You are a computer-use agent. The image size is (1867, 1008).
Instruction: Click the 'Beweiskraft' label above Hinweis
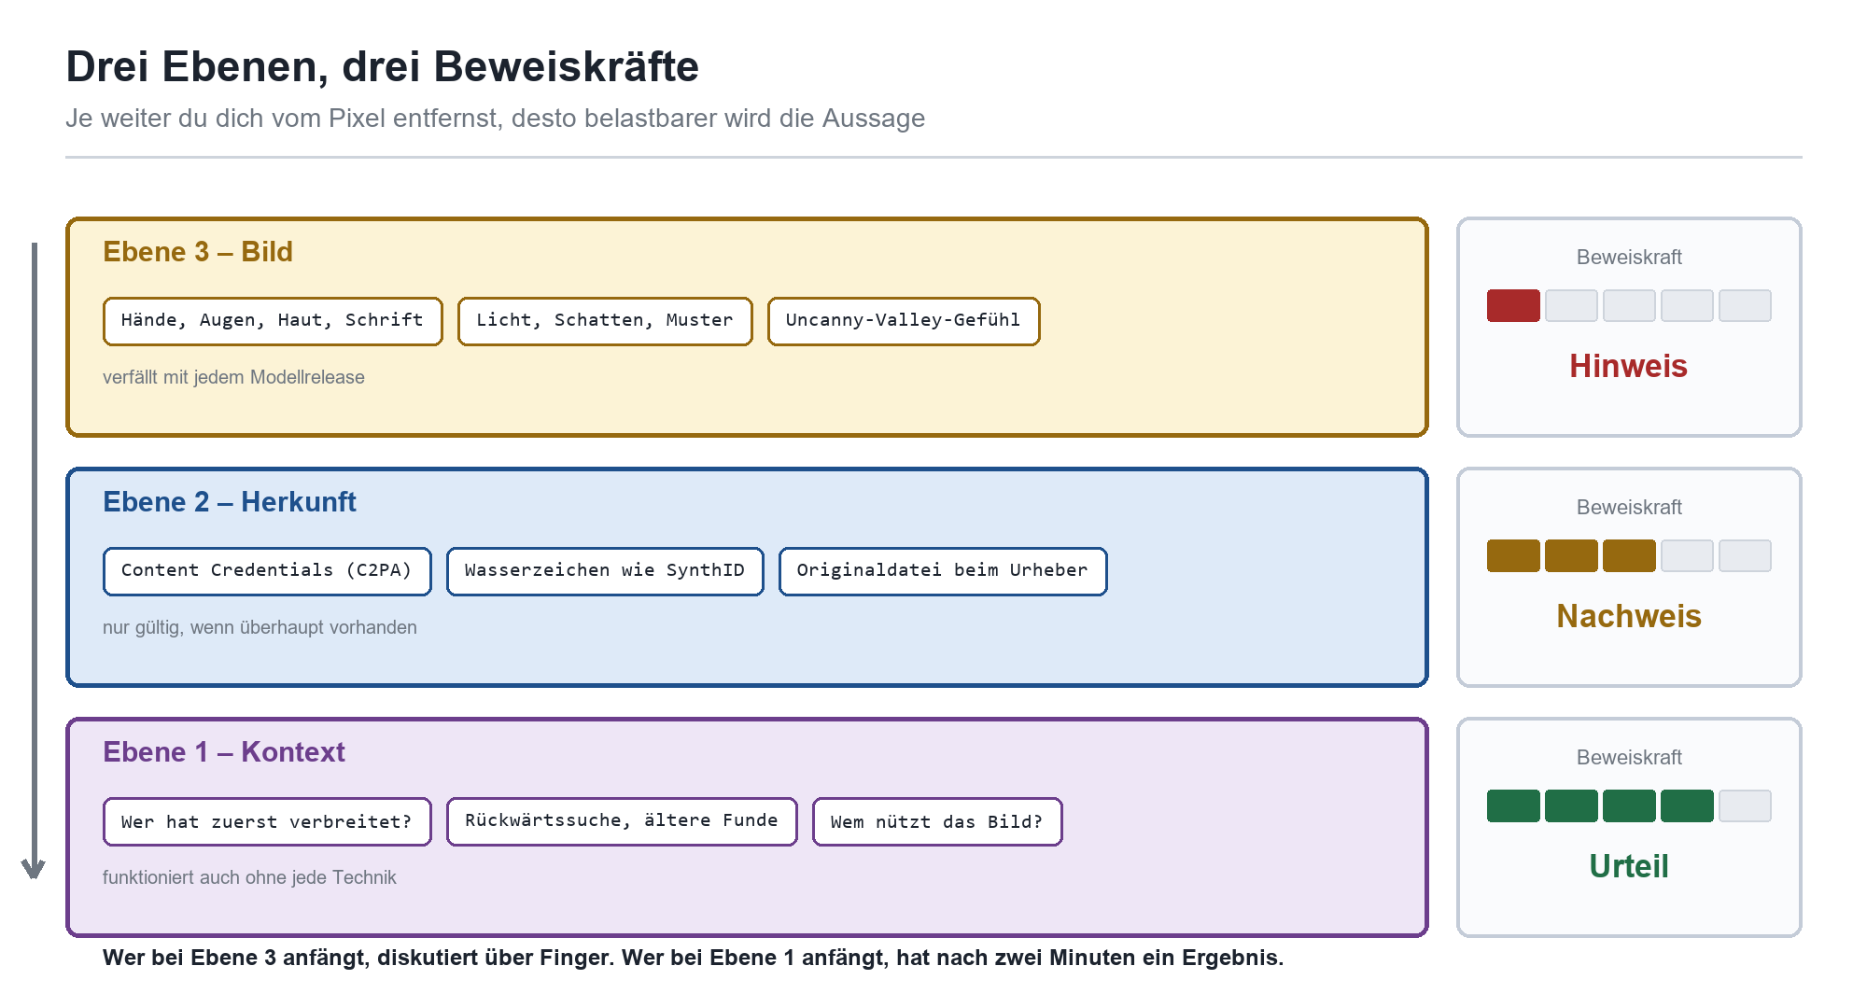(x=1629, y=258)
